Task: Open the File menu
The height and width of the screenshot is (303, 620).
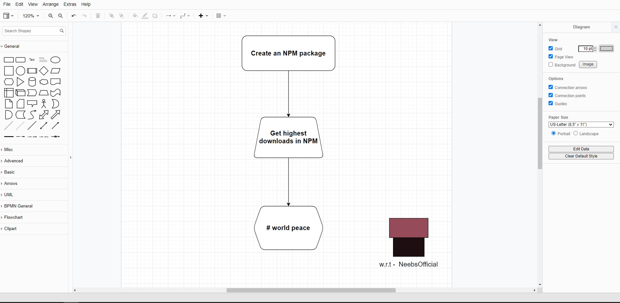Action: [x=7, y=4]
